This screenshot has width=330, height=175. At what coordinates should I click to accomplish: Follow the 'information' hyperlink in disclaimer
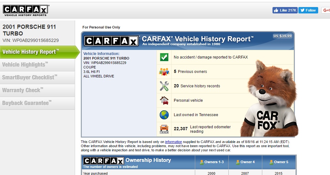[173, 142]
